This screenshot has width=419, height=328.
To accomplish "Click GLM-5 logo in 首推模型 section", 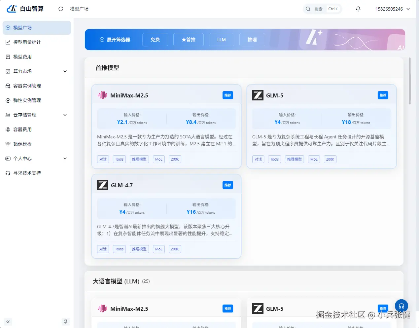I will [258, 95].
